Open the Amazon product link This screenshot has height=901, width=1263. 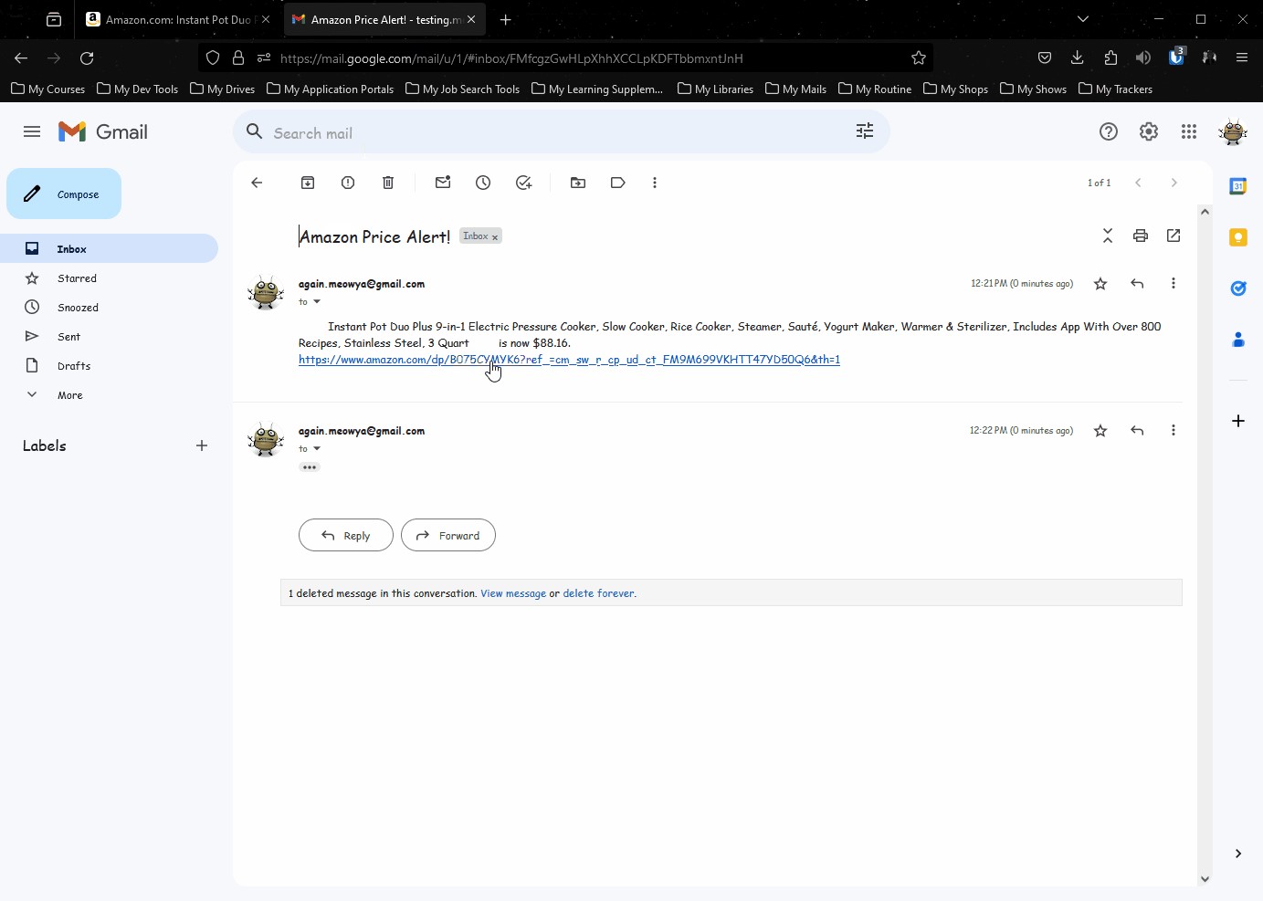tap(569, 360)
